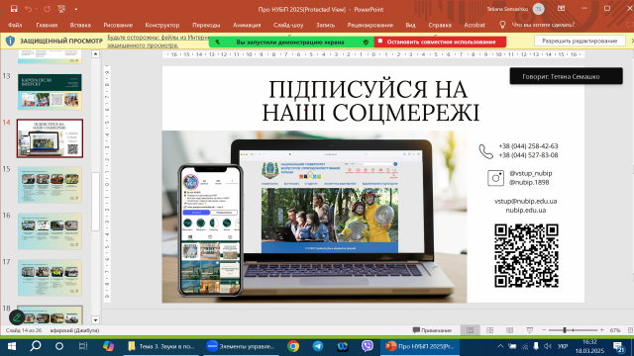The image size is (634, 356).
Task: Start slideshow from beginning via toolbar icon
Action: click(x=61, y=9)
